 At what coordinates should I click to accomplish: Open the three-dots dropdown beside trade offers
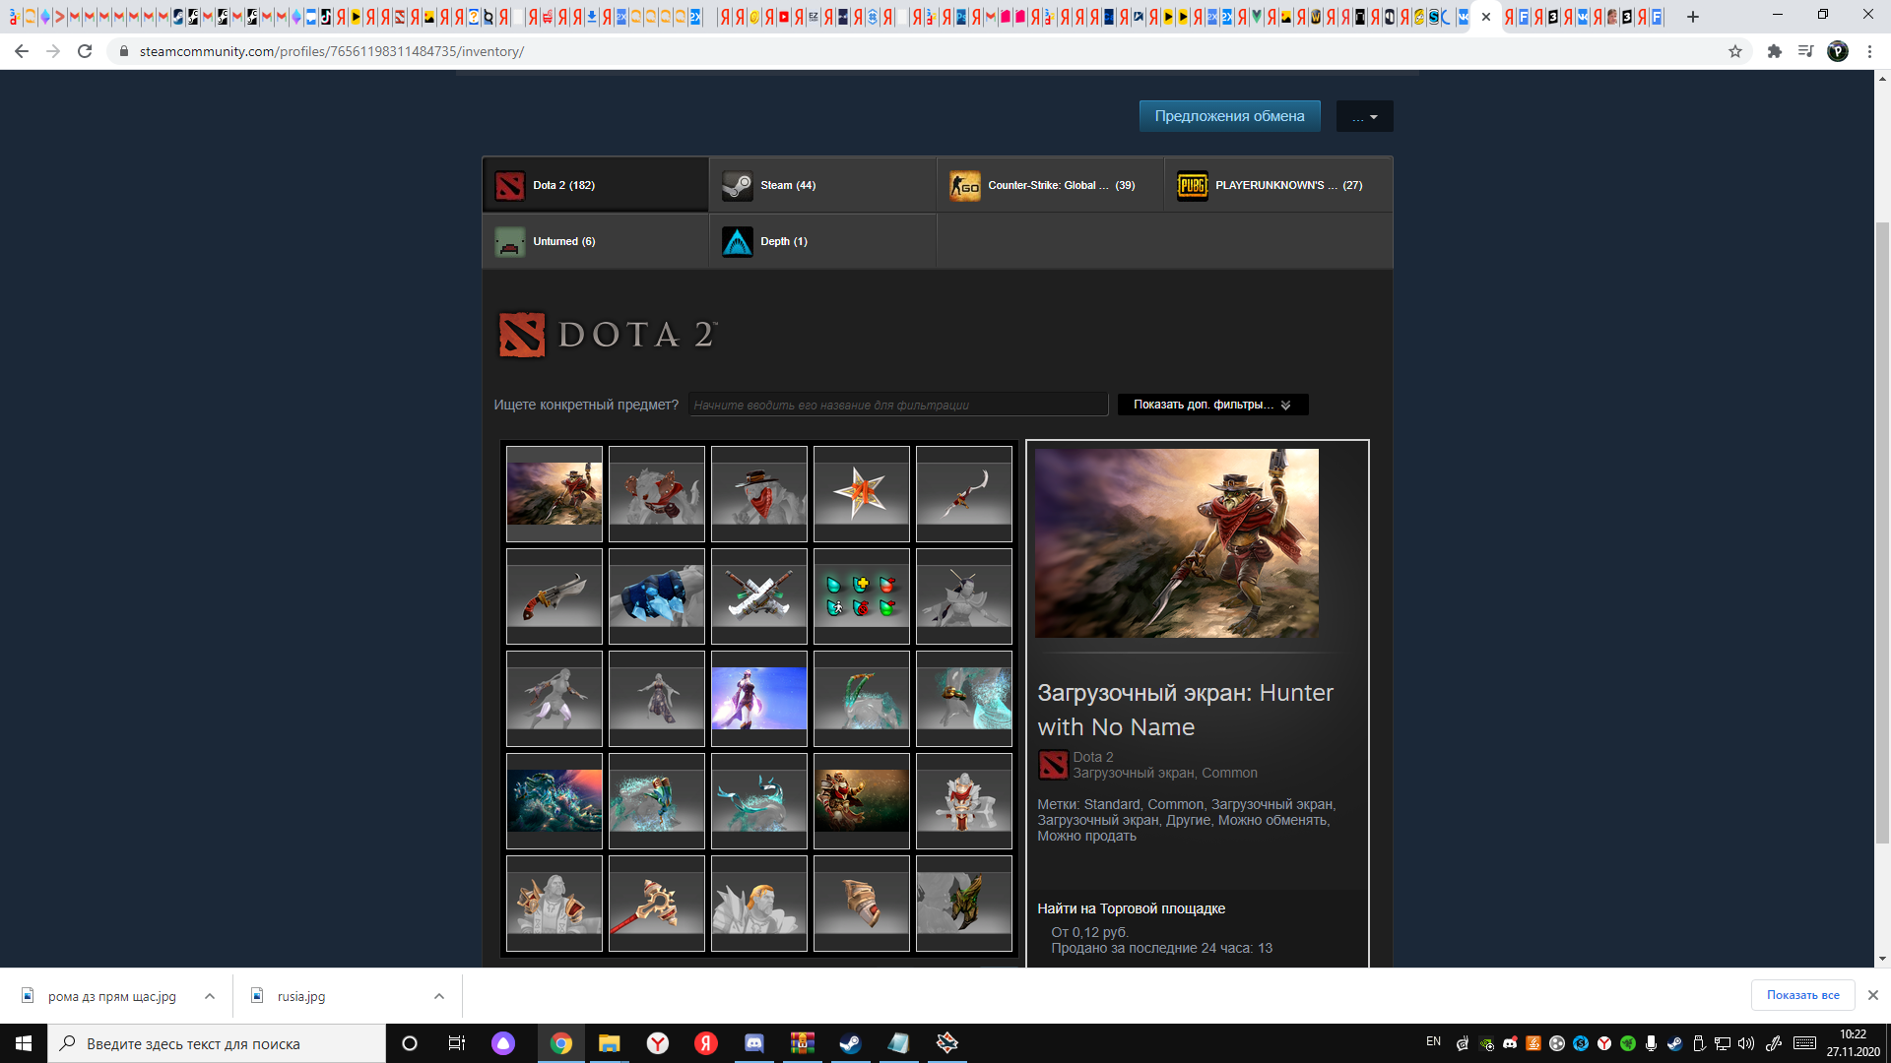pos(1364,117)
